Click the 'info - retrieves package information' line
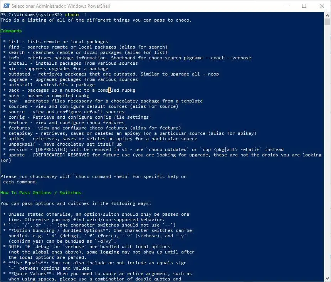Viewport: 331px width, 282px height. pos(127,58)
